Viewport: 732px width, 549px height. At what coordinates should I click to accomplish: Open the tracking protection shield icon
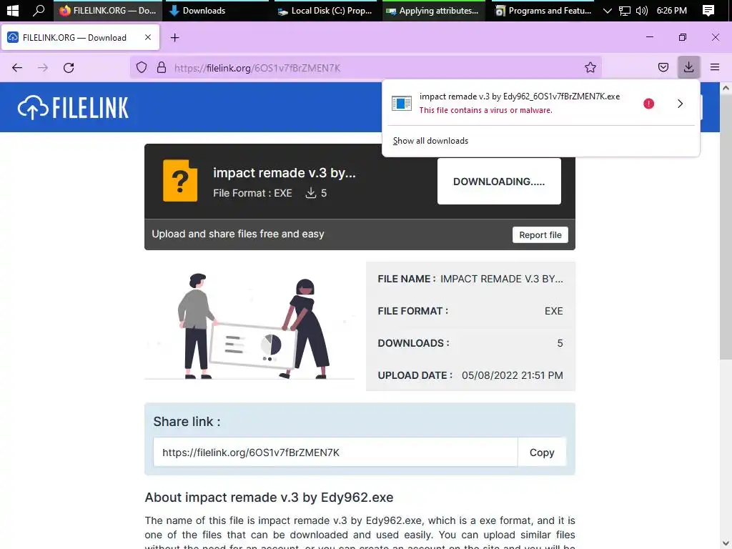(142, 68)
